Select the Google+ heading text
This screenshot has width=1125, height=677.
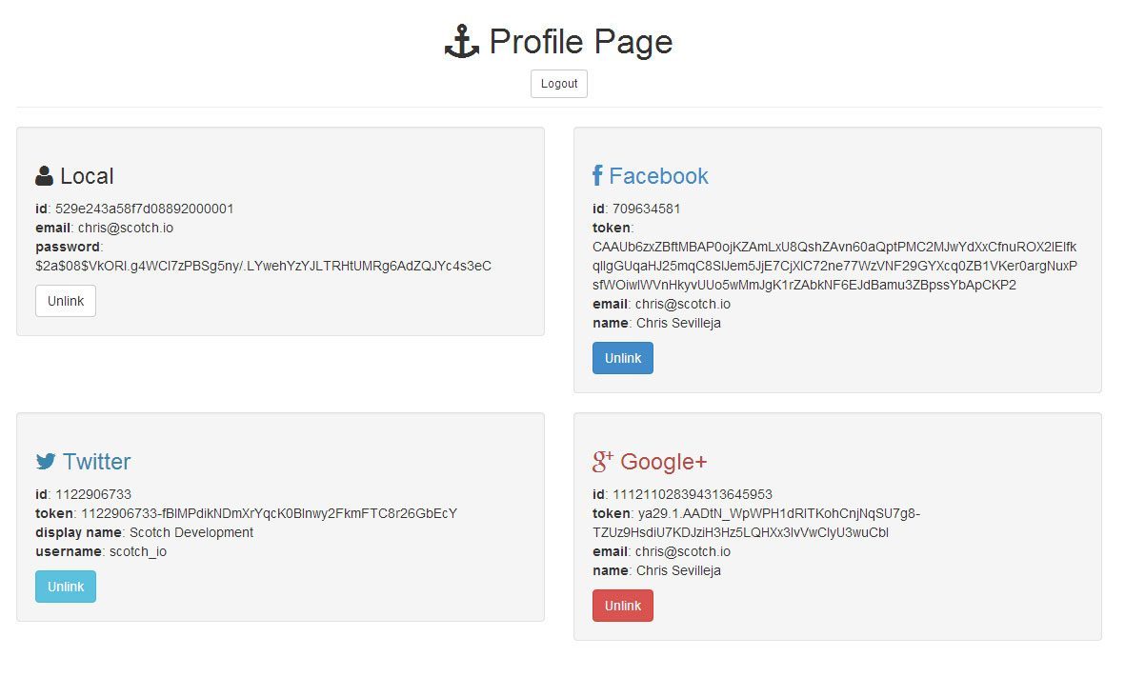click(664, 462)
